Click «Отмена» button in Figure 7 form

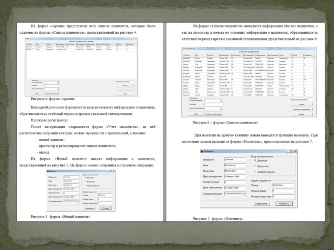coord(284,204)
